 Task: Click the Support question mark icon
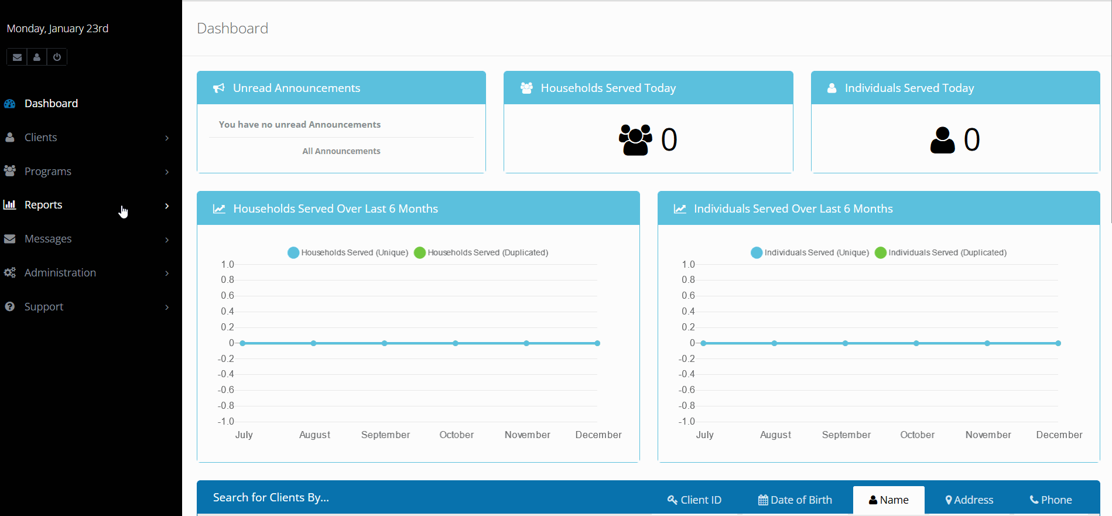10,307
